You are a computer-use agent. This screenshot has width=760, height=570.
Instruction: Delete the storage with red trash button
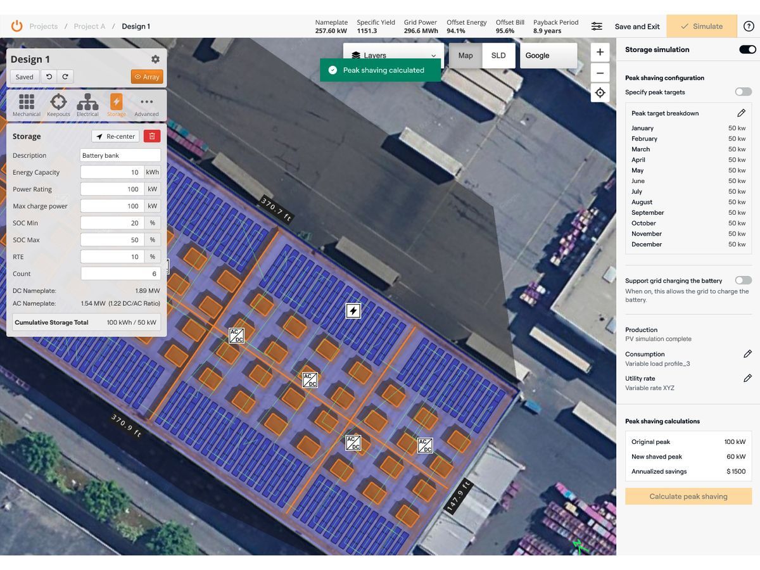click(152, 136)
